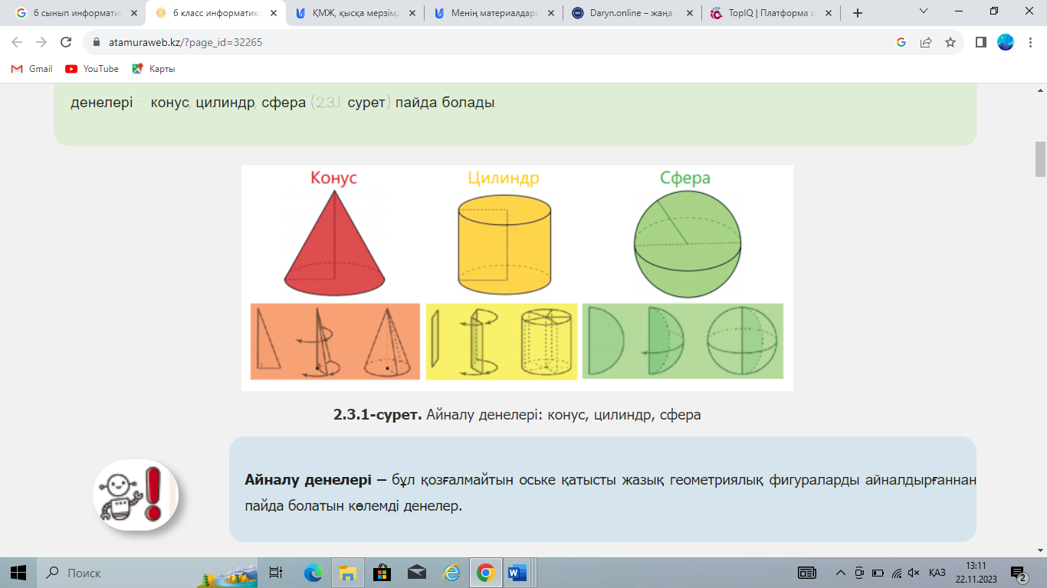Click the Google icon in address bar
Screen dimensions: 1047x588
coord(901,43)
